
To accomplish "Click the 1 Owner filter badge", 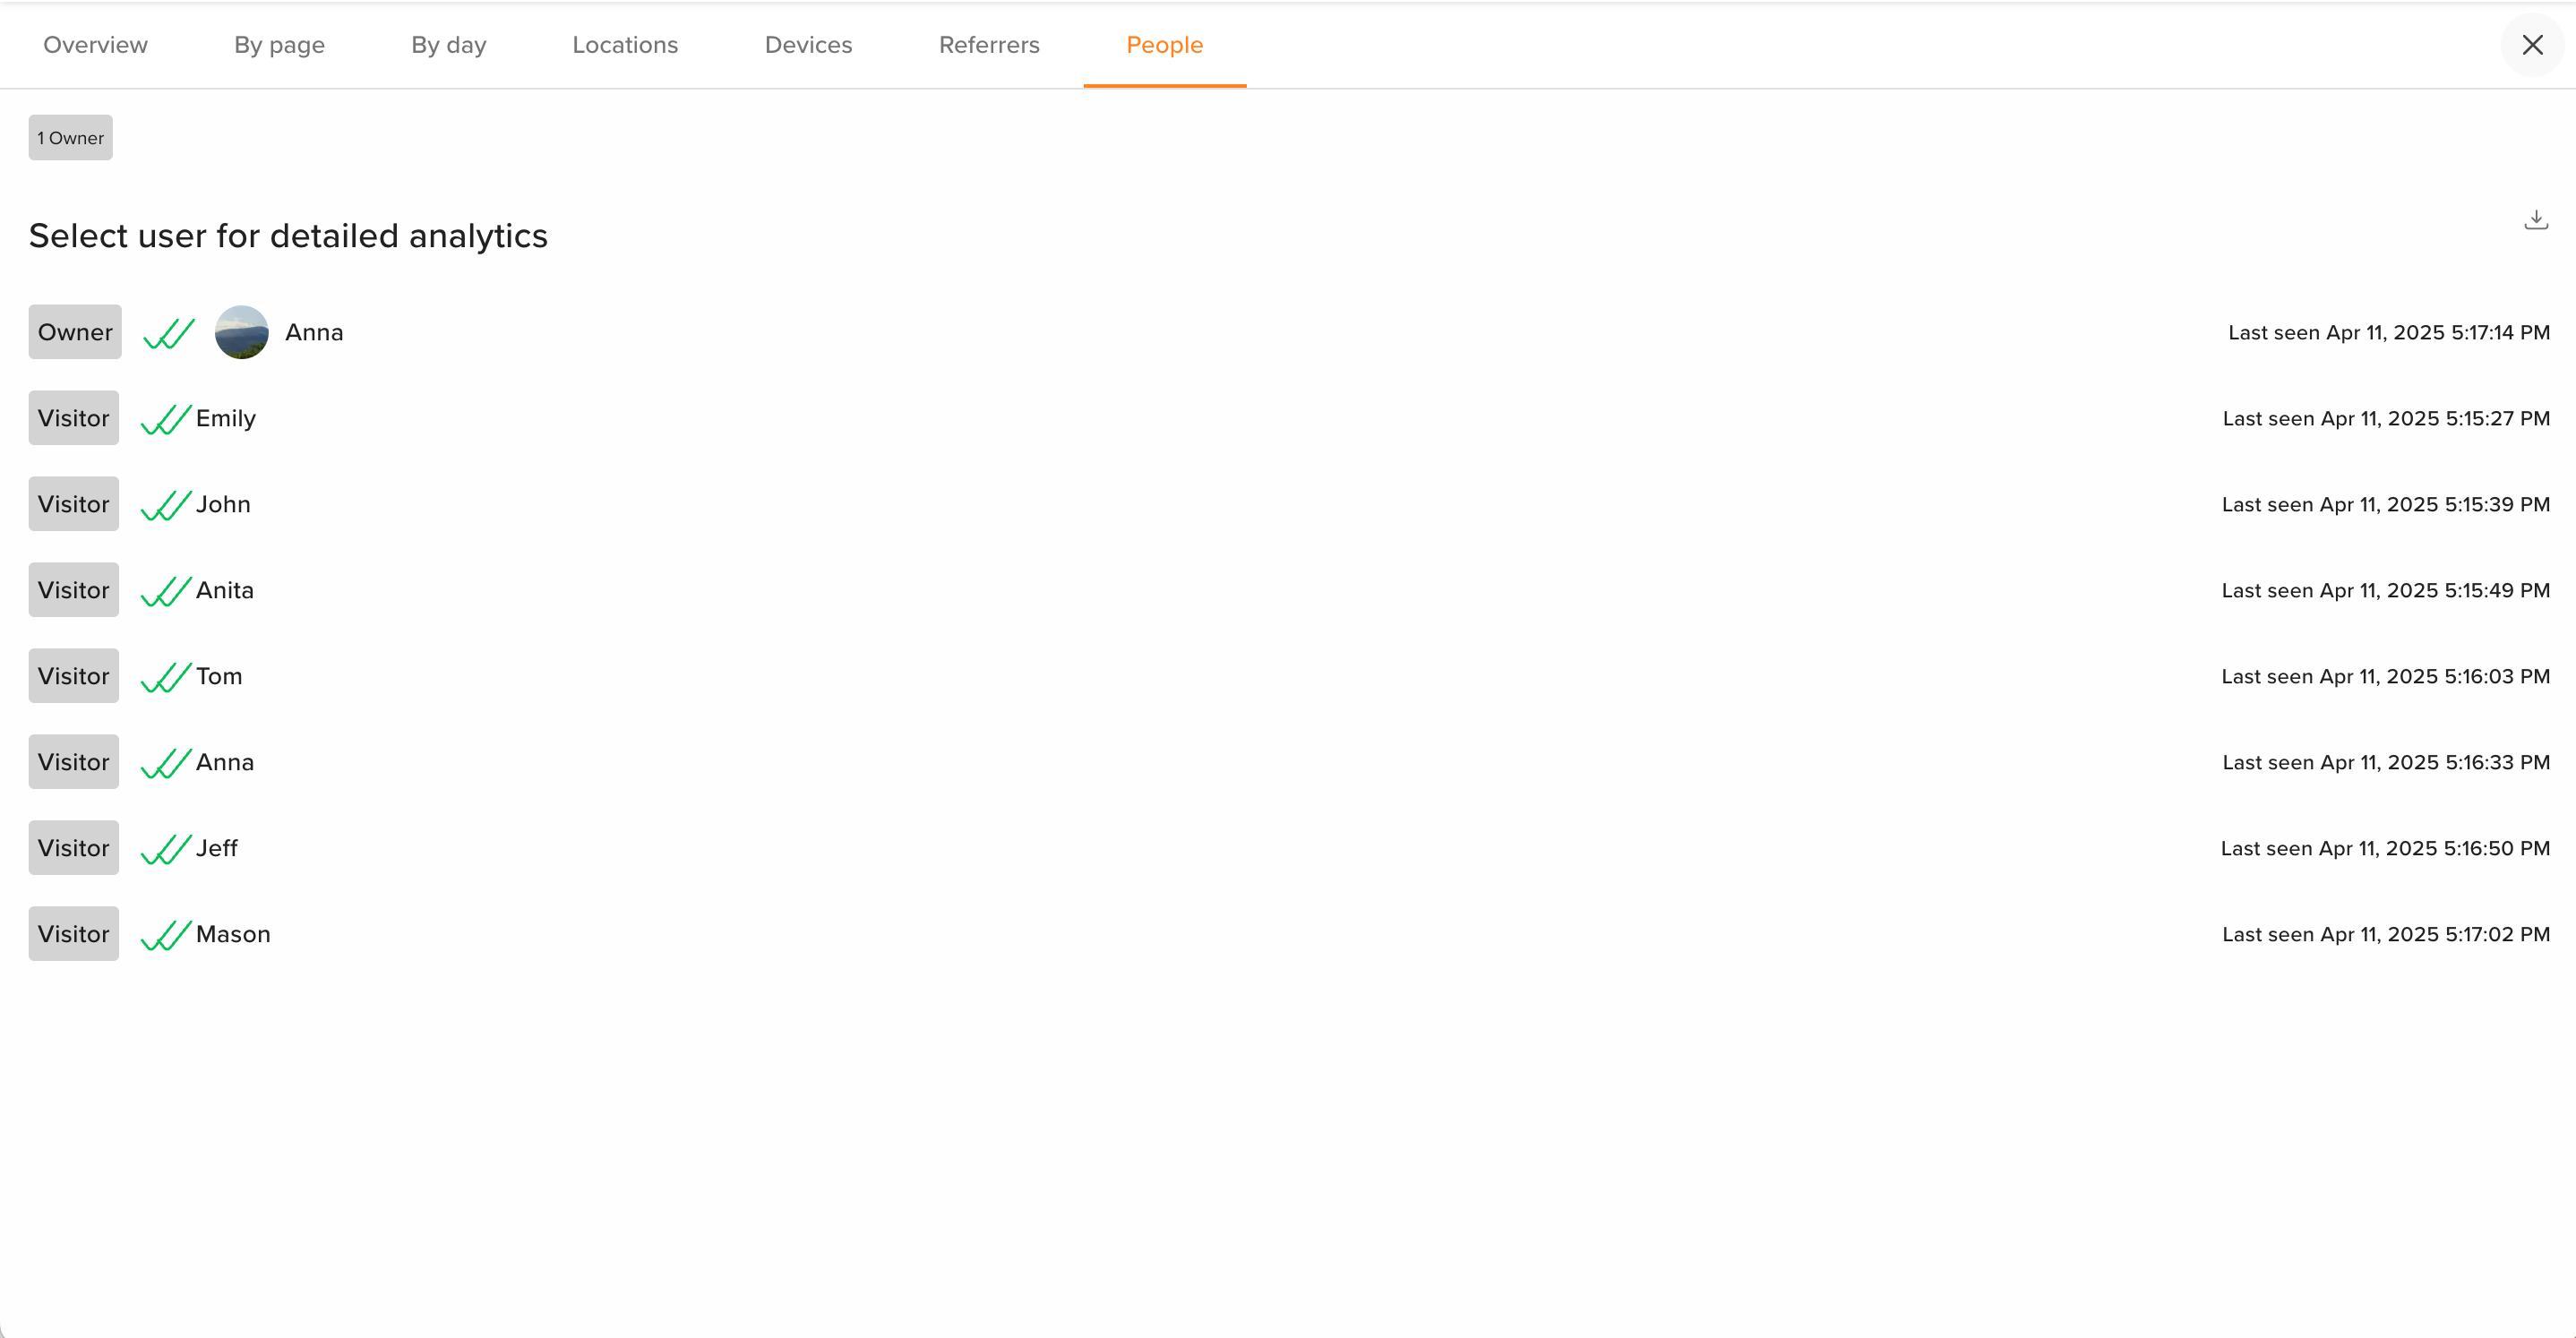I will (70, 138).
